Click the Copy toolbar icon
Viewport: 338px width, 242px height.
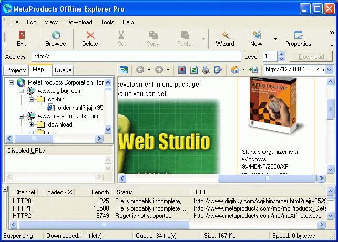[153, 35]
